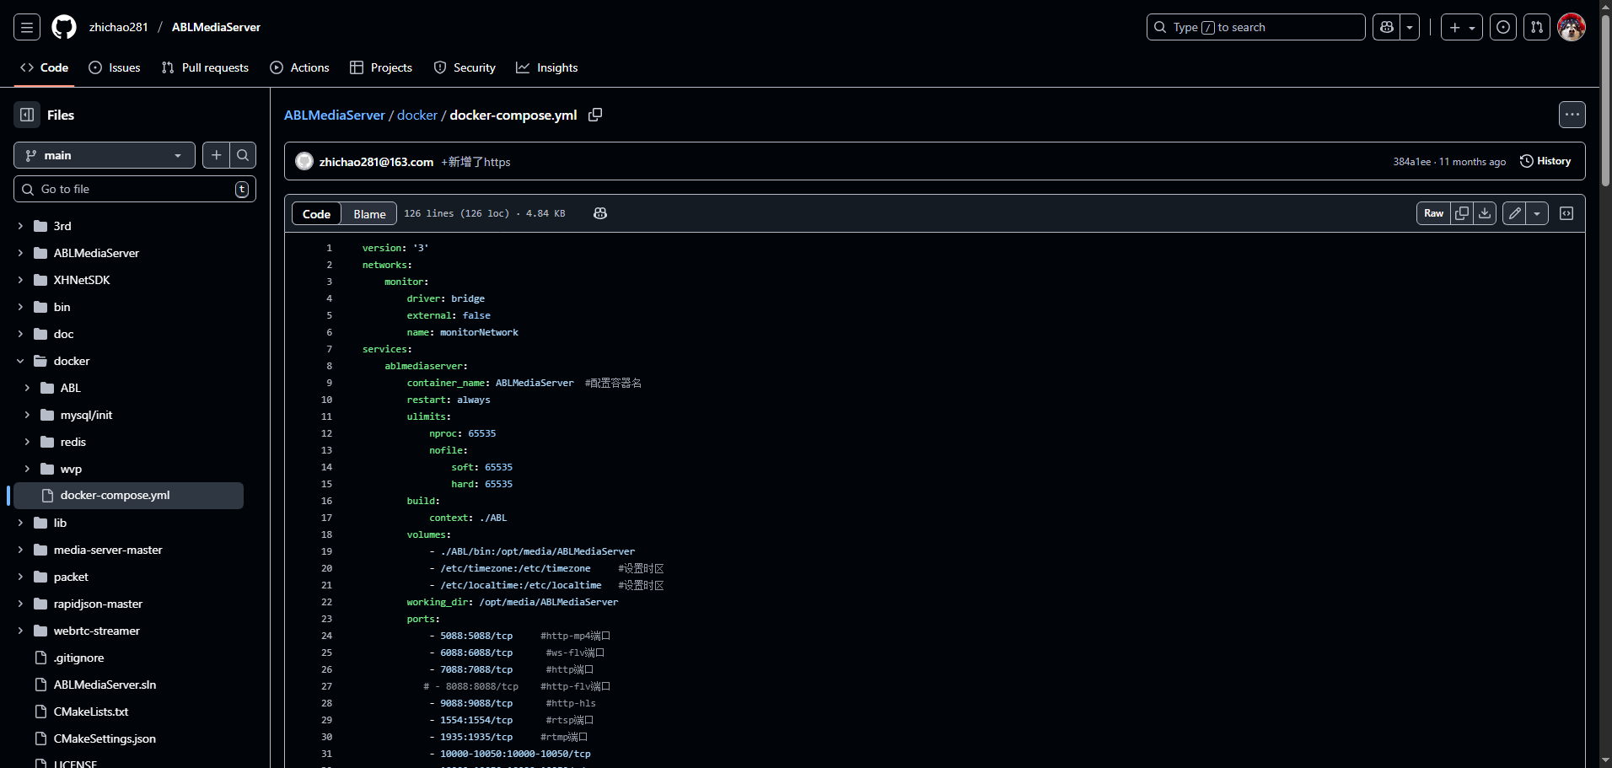Screen dimensions: 1612x768
Task: View the file History
Action: pyautogui.click(x=1545, y=161)
